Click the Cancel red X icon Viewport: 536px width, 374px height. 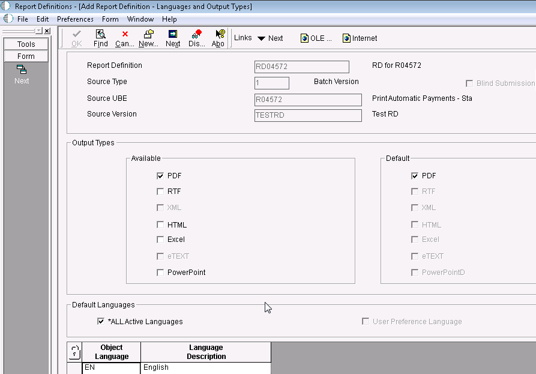point(125,34)
